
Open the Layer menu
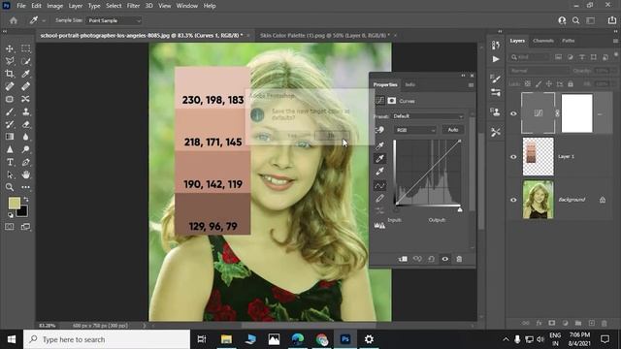point(76,6)
